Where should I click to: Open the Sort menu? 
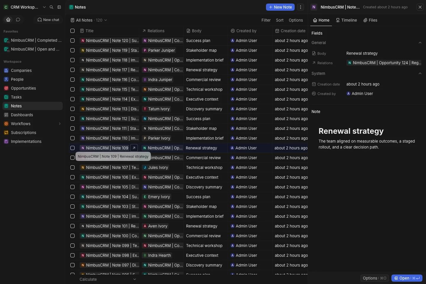coord(280,20)
